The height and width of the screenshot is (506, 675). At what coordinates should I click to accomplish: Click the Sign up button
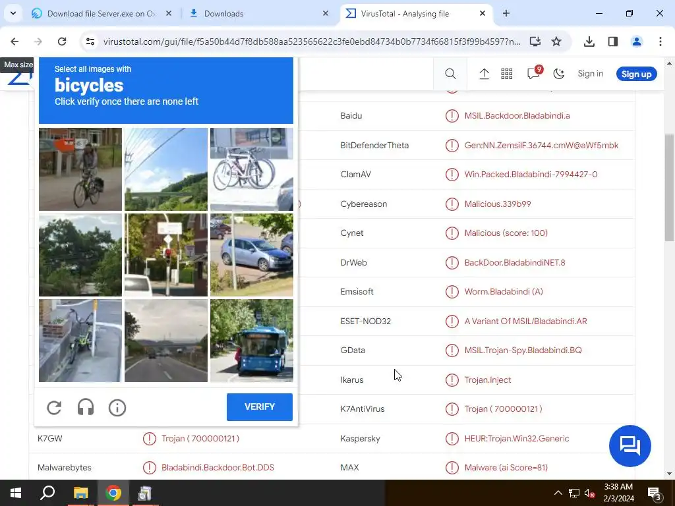click(x=636, y=74)
